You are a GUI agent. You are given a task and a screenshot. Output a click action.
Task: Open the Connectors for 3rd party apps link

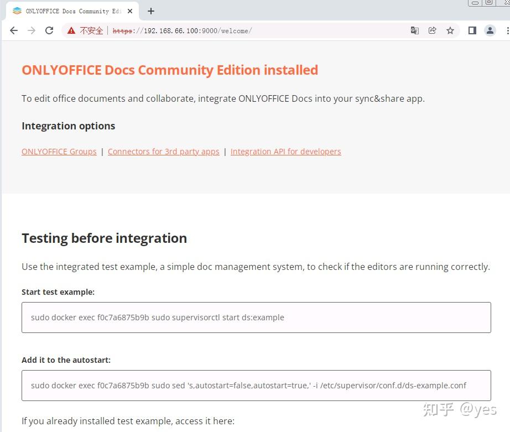pyautogui.click(x=164, y=151)
